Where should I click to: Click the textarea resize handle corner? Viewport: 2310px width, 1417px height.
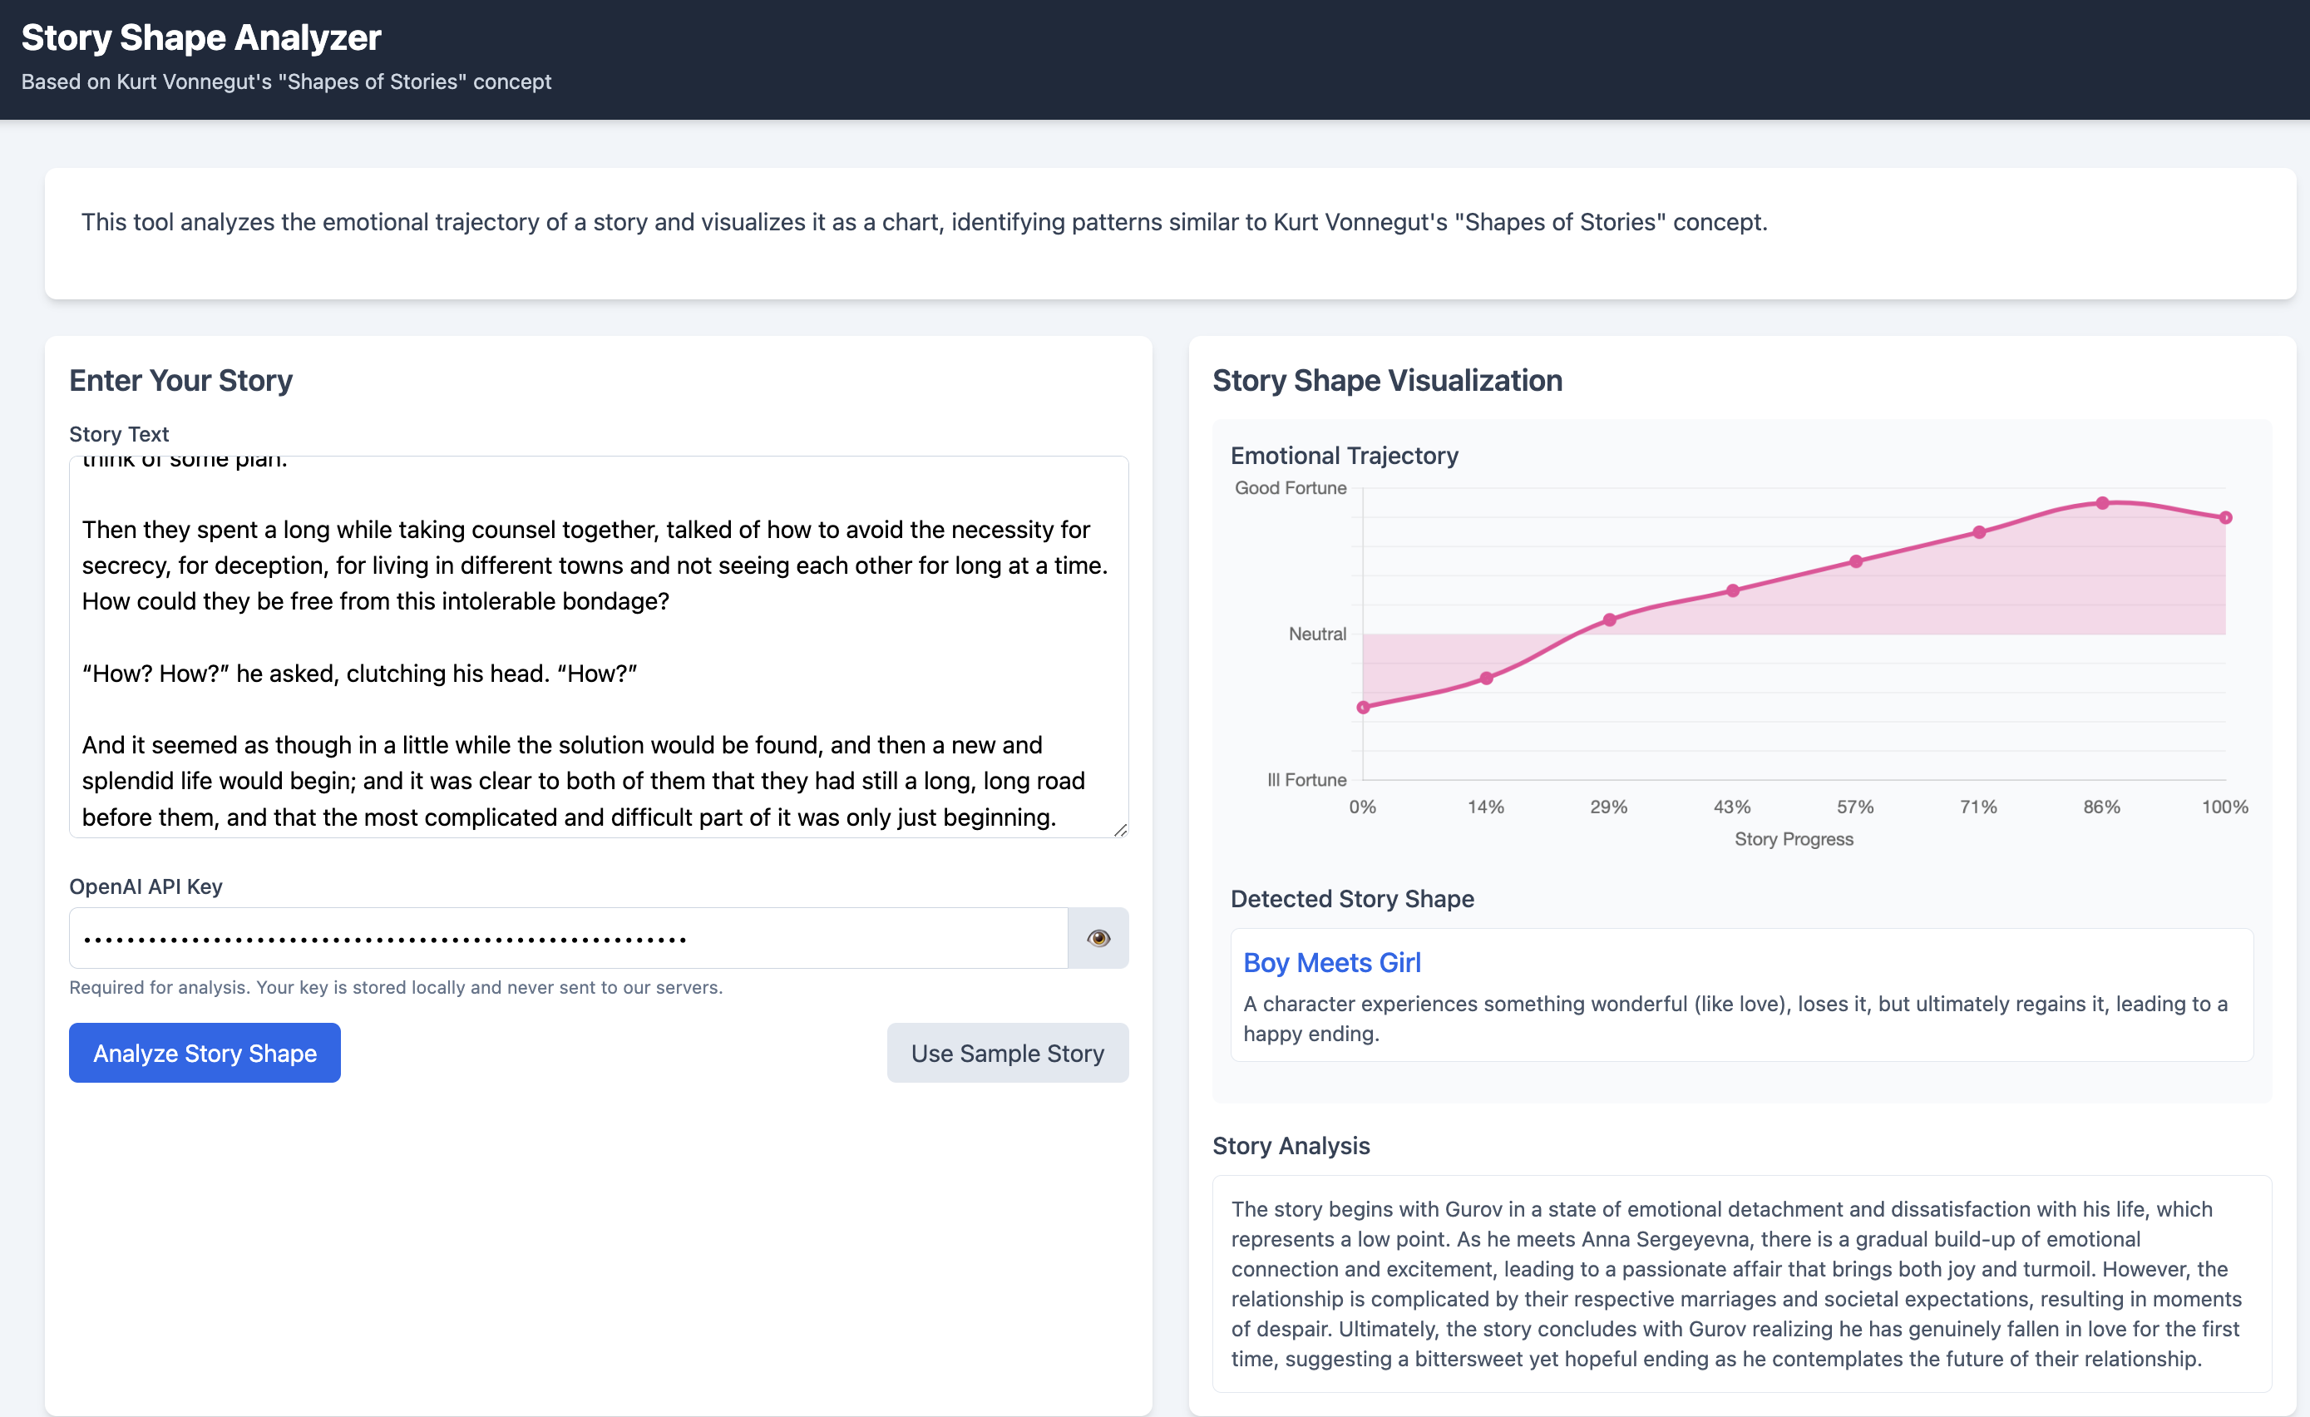tap(1120, 830)
